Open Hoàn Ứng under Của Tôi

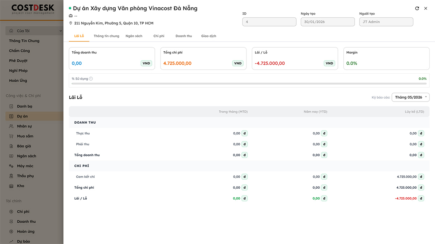tap(18, 81)
